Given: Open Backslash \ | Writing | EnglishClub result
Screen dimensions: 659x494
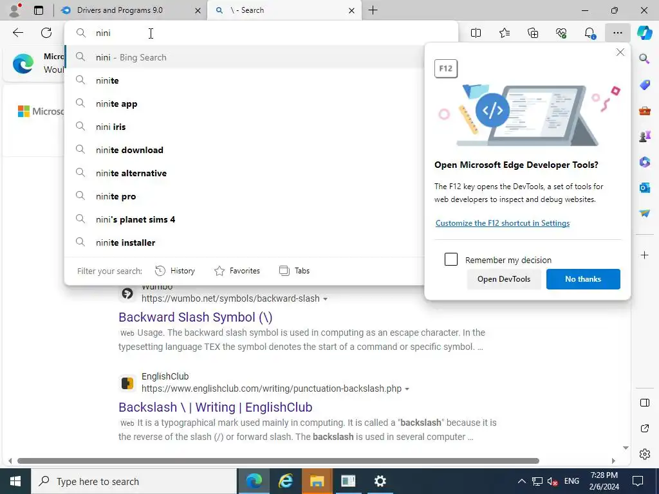Looking at the screenshot, I should (x=215, y=407).
